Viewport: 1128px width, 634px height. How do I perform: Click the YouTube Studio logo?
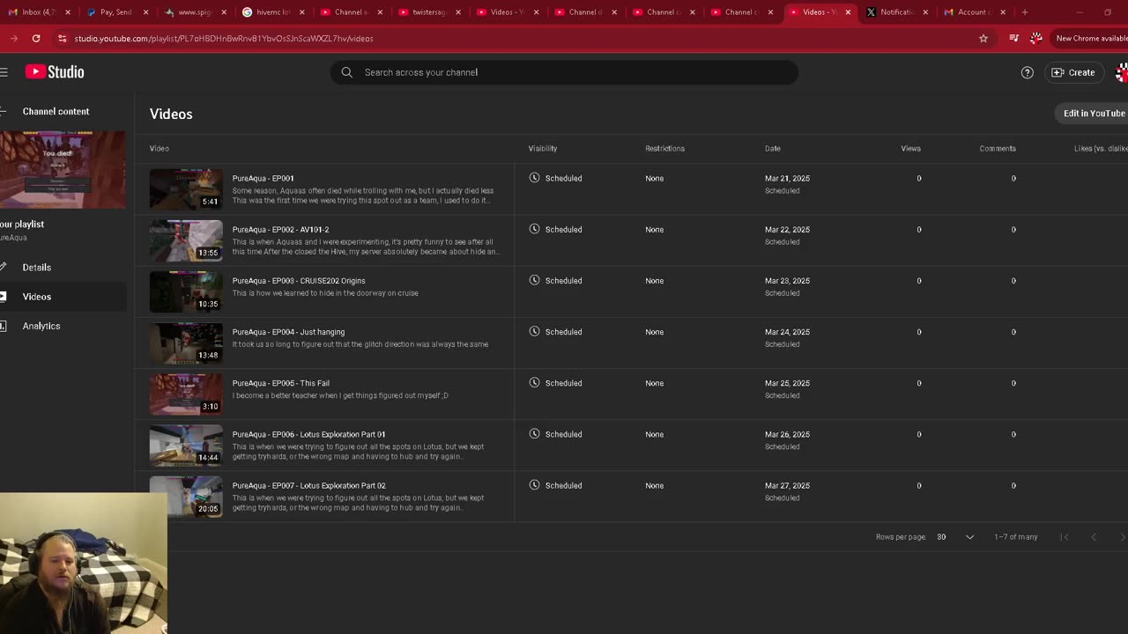pyautogui.click(x=55, y=72)
